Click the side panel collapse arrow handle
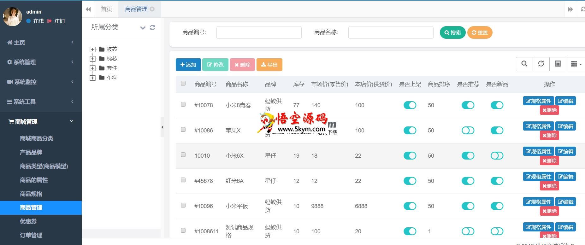Image resolution: width=585 pixels, height=245 pixels. [x=162, y=127]
